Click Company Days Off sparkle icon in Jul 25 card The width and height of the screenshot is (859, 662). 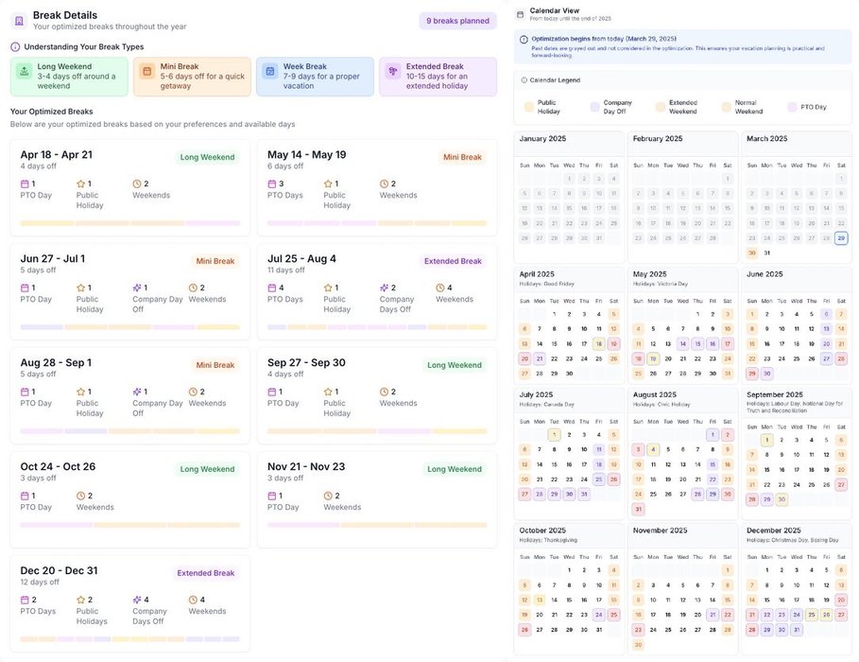click(x=384, y=287)
